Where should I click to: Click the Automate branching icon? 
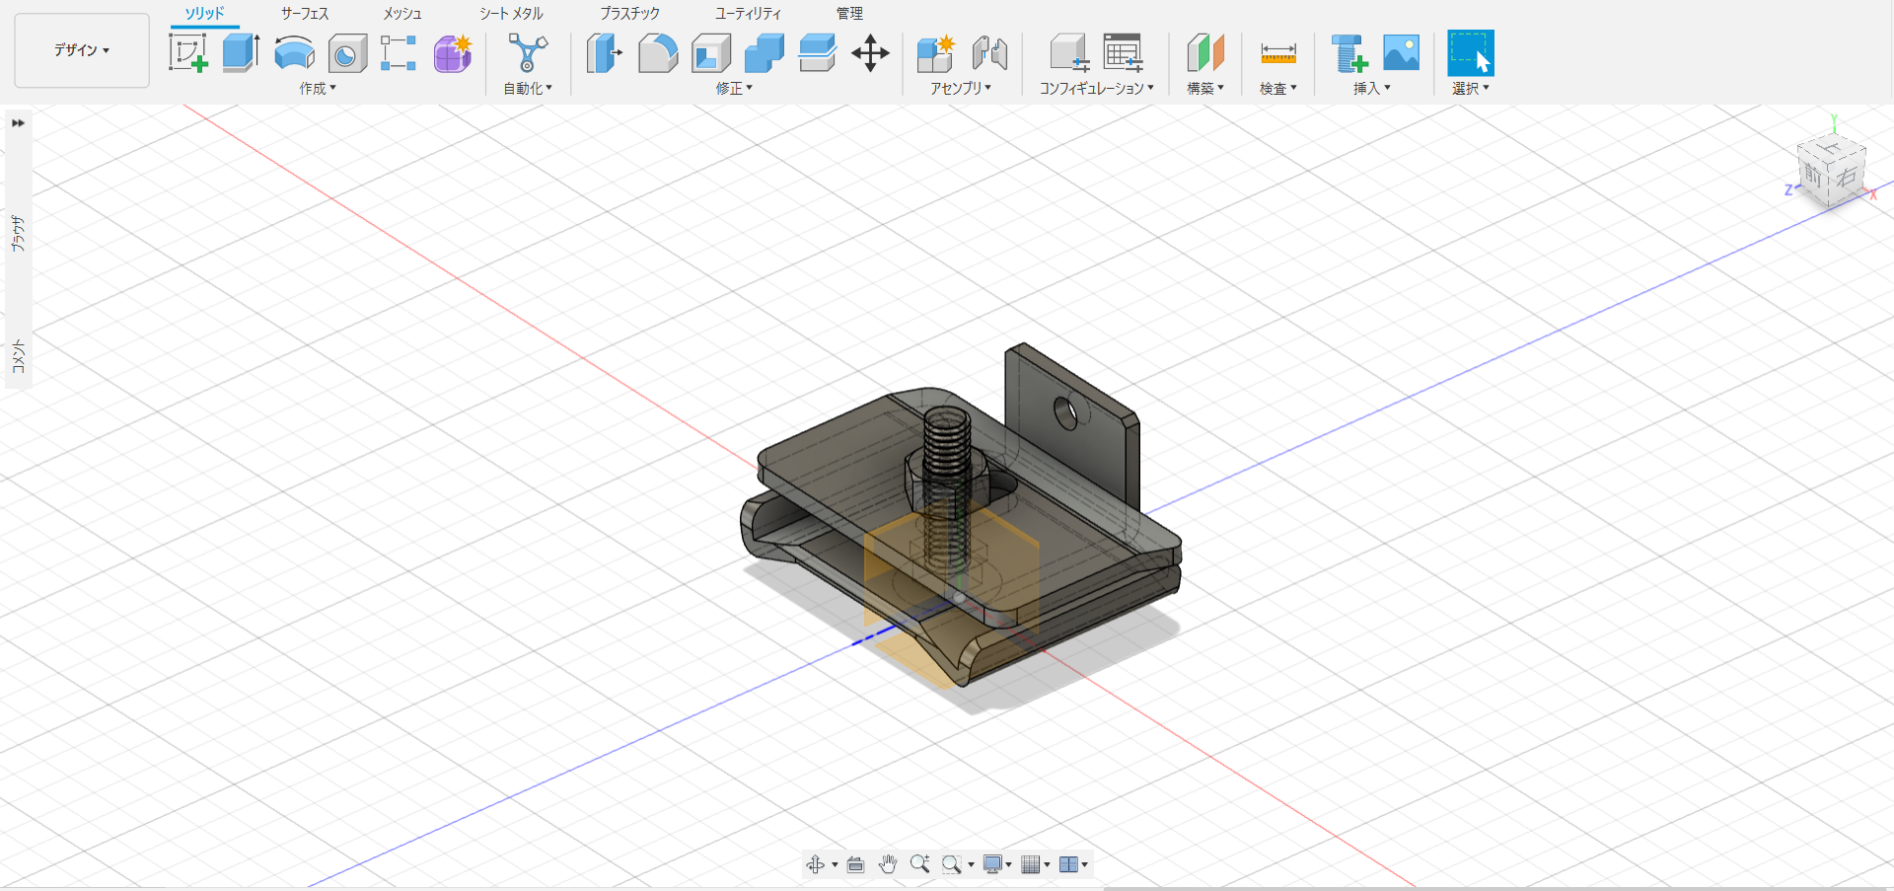tap(528, 52)
